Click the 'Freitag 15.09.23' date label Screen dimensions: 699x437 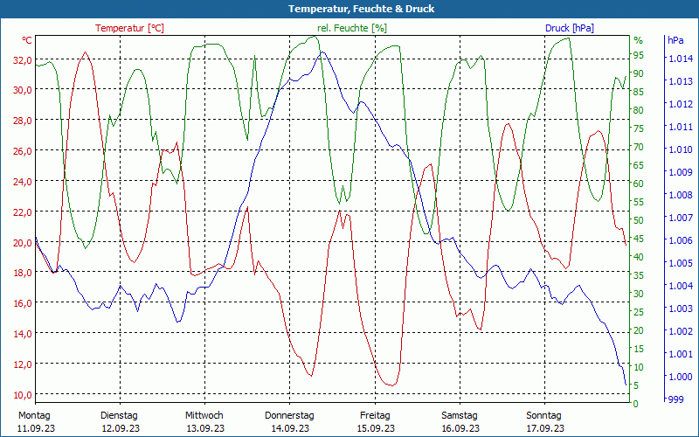375,421
